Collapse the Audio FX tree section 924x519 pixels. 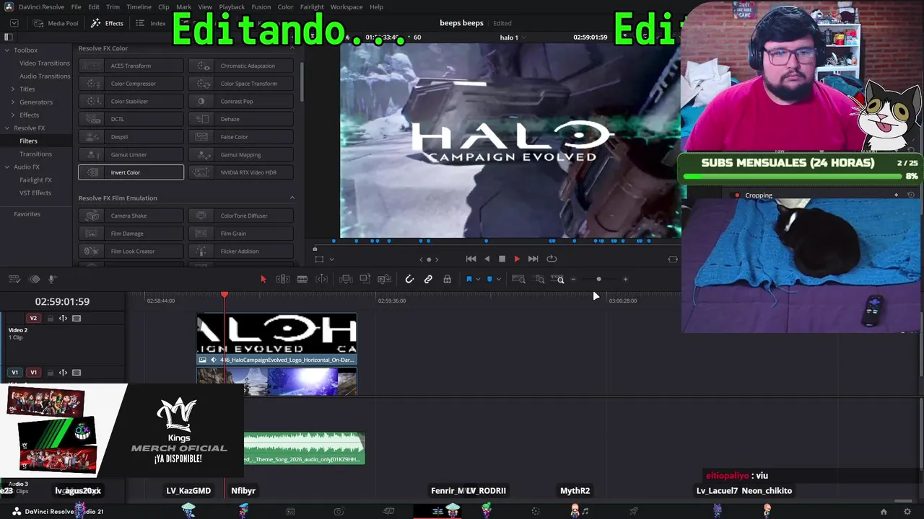(x=7, y=167)
